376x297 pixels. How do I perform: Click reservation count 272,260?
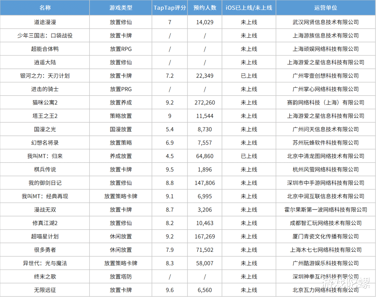pos(205,103)
